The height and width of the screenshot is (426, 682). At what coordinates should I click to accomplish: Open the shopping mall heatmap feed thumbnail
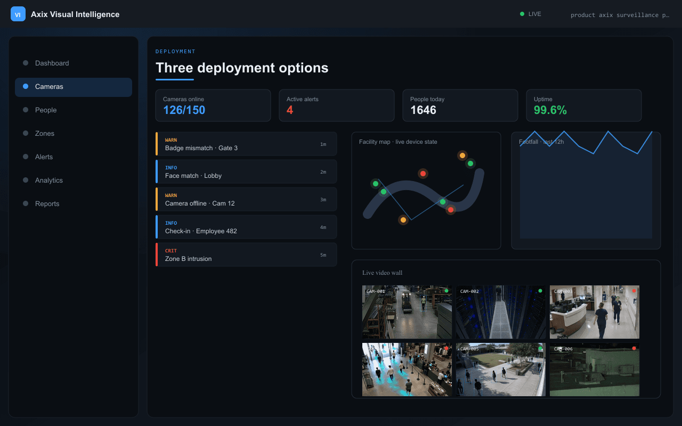pyautogui.click(x=407, y=370)
